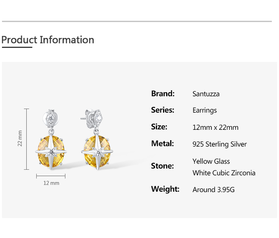Select the Series: label

(163, 110)
